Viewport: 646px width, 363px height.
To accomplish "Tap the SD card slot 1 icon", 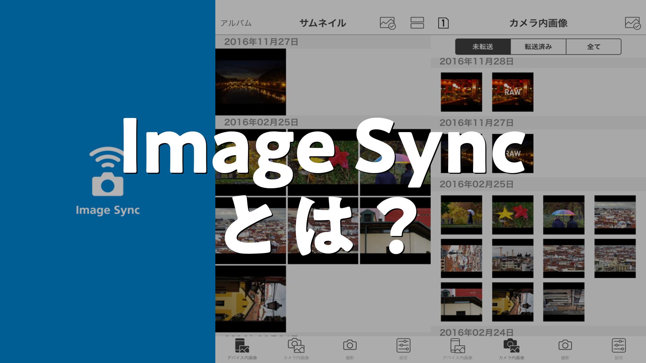I will coord(443,23).
